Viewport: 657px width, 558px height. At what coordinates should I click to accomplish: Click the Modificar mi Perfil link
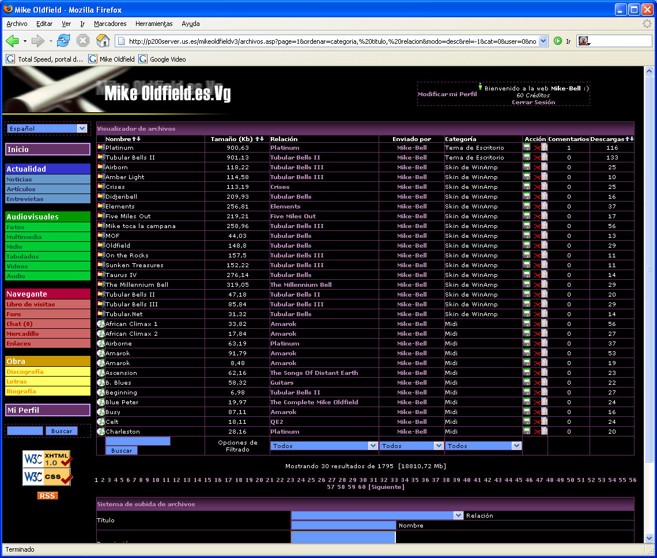[x=447, y=94]
